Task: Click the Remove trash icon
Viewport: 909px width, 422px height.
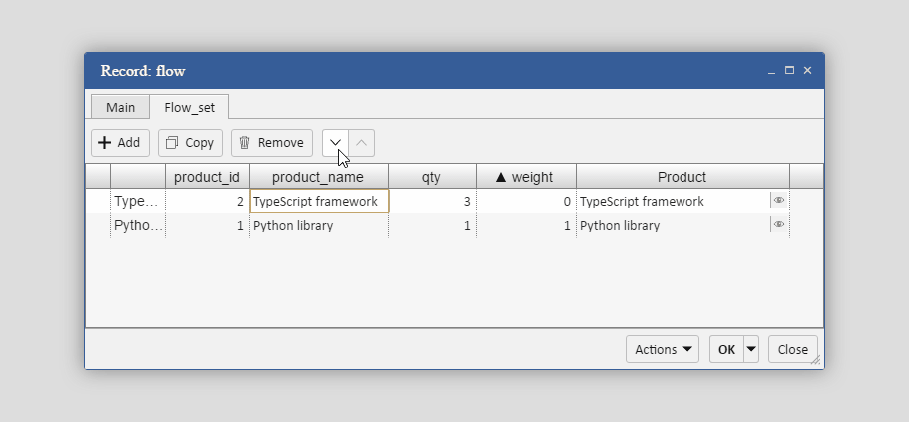Action: pos(245,143)
